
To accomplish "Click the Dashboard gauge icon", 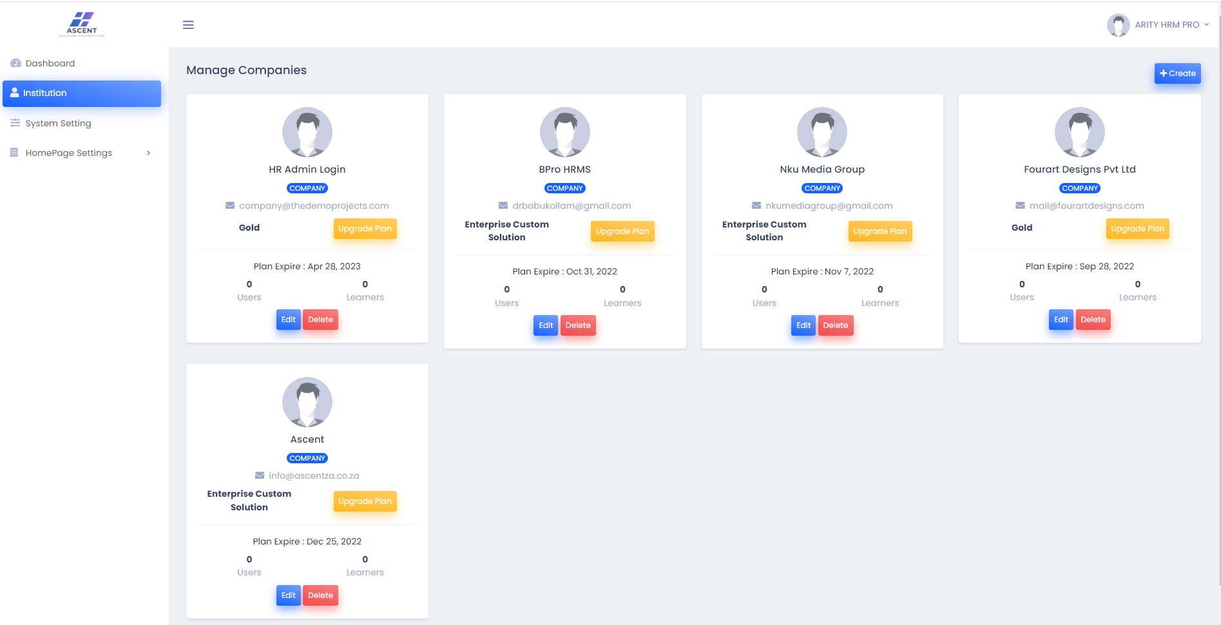I will [15, 63].
